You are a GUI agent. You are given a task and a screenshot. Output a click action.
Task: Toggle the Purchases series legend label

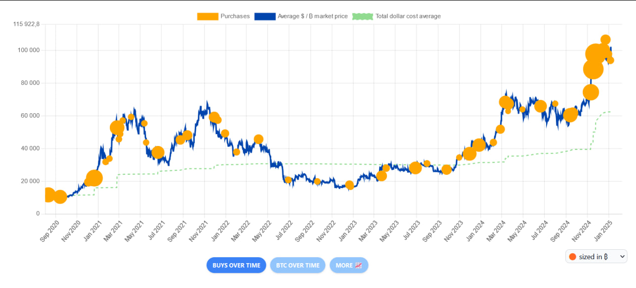(x=235, y=16)
